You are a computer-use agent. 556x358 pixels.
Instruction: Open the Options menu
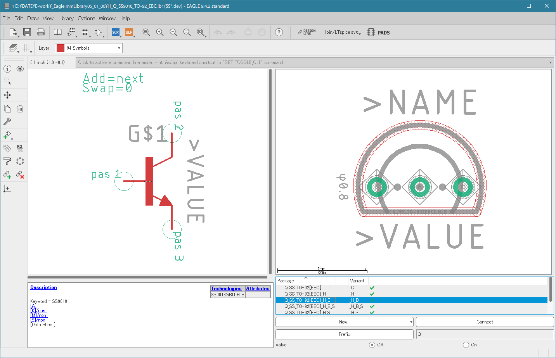(x=86, y=18)
